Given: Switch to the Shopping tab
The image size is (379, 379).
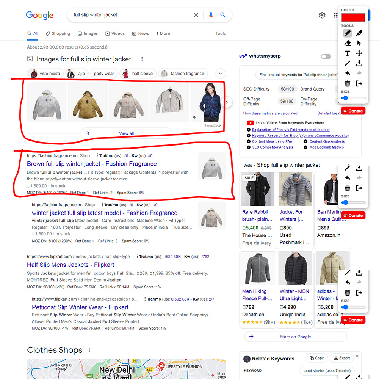Looking at the screenshot, I should 58,34.
